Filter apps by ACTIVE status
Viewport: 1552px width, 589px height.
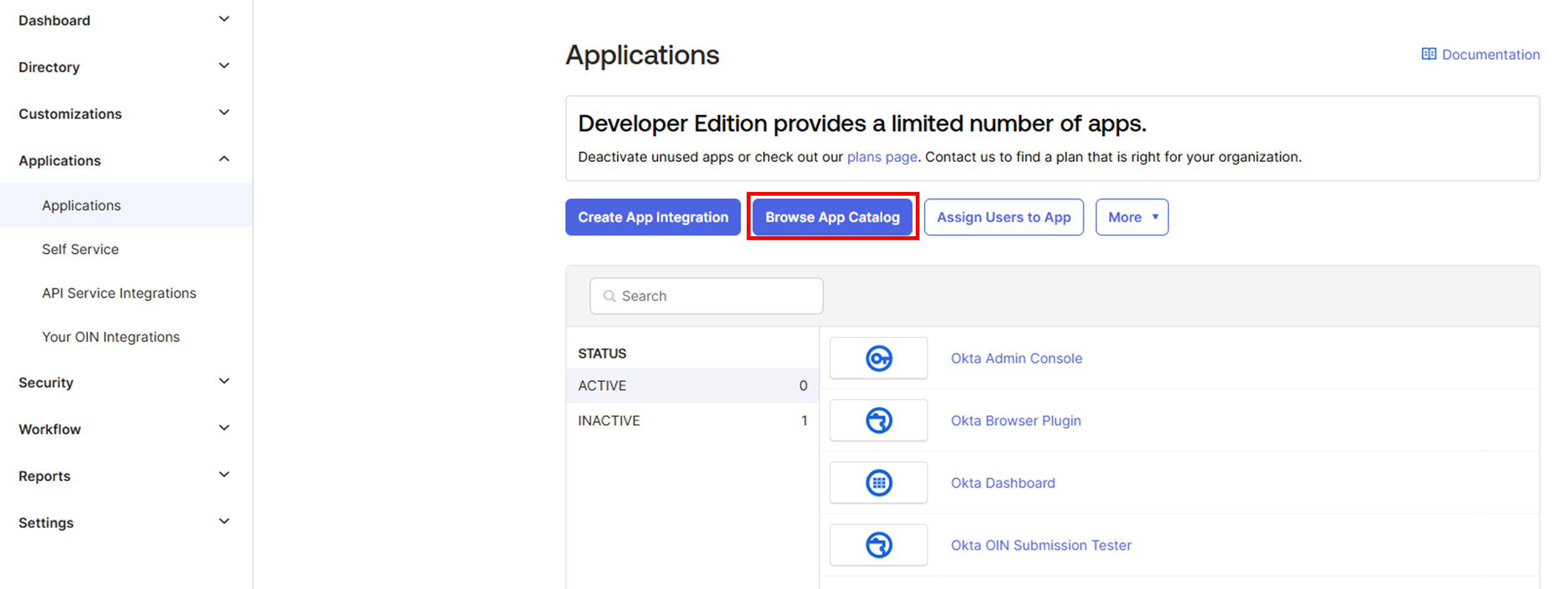(x=692, y=385)
